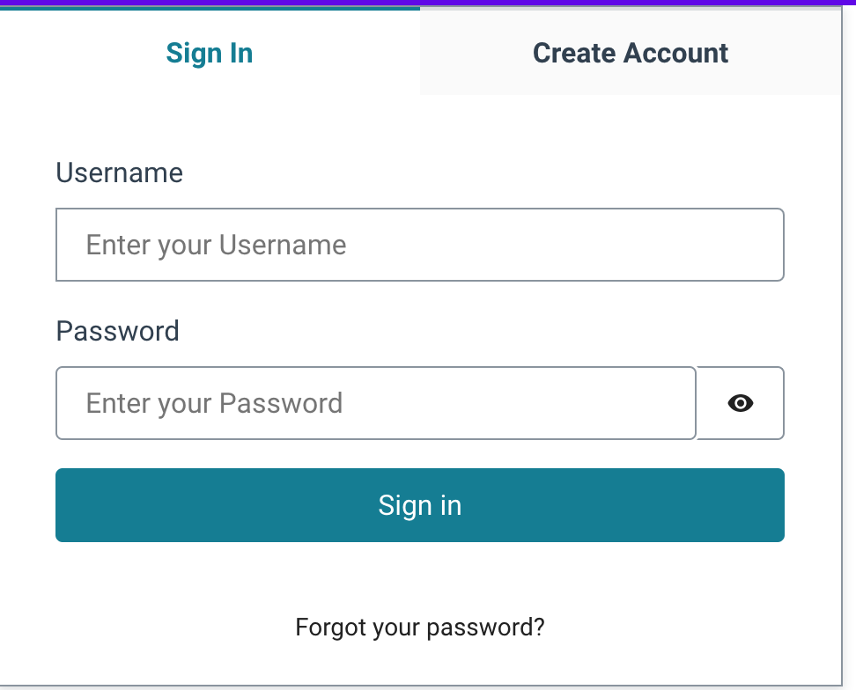The width and height of the screenshot is (856, 690).
Task: Return to the Sign In tab header
Action: (210, 53)
